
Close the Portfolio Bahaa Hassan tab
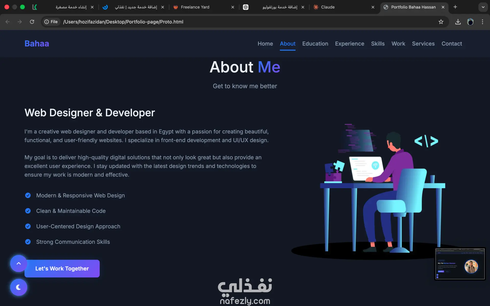click(x=443, y=7)
